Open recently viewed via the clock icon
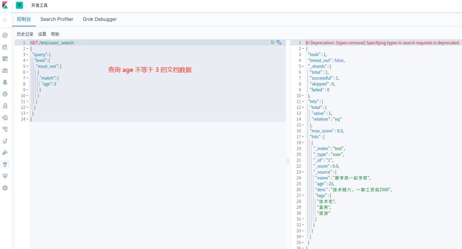Screen dimensions: 462x249 (5, 20)
